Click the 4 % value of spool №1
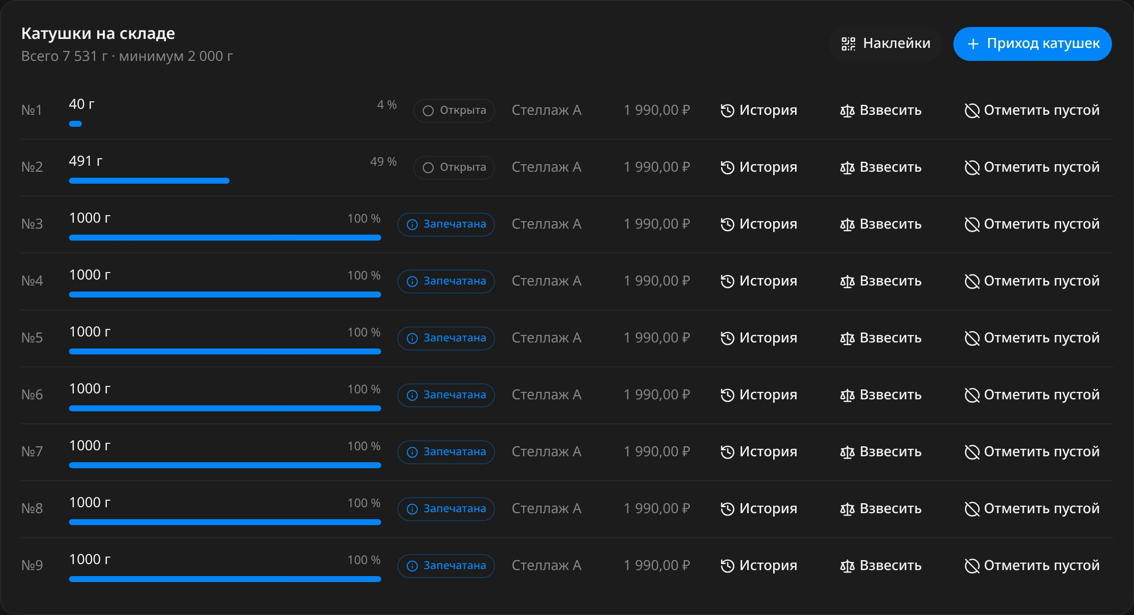This screenshot has width=1134, height=615. (387, 105)
